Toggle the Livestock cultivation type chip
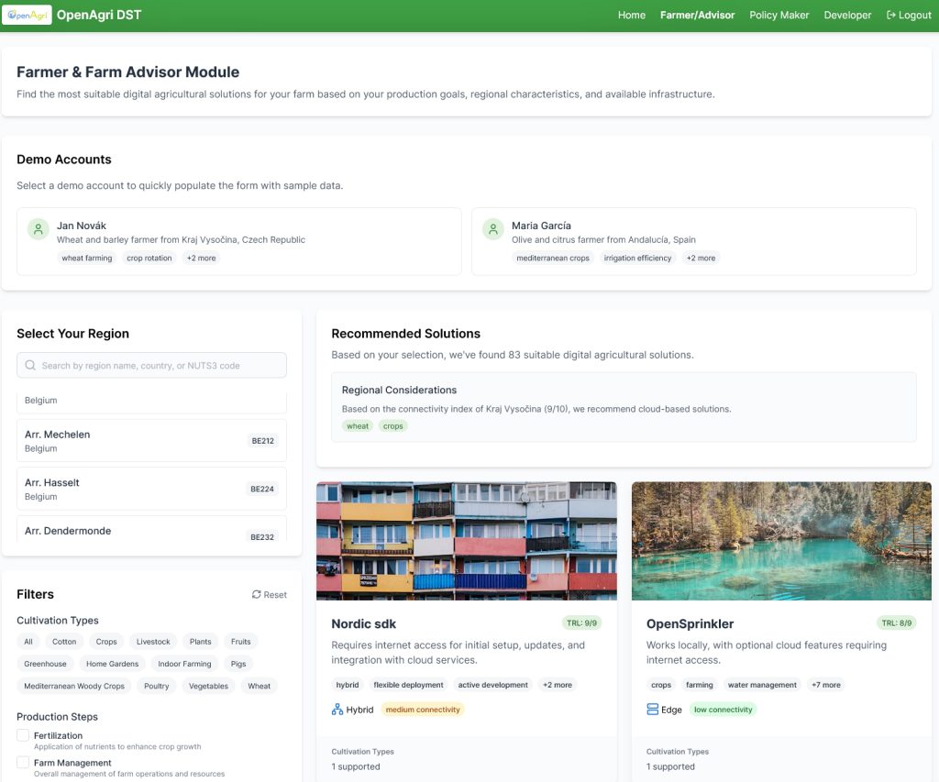939x782 pixels. 153,642
